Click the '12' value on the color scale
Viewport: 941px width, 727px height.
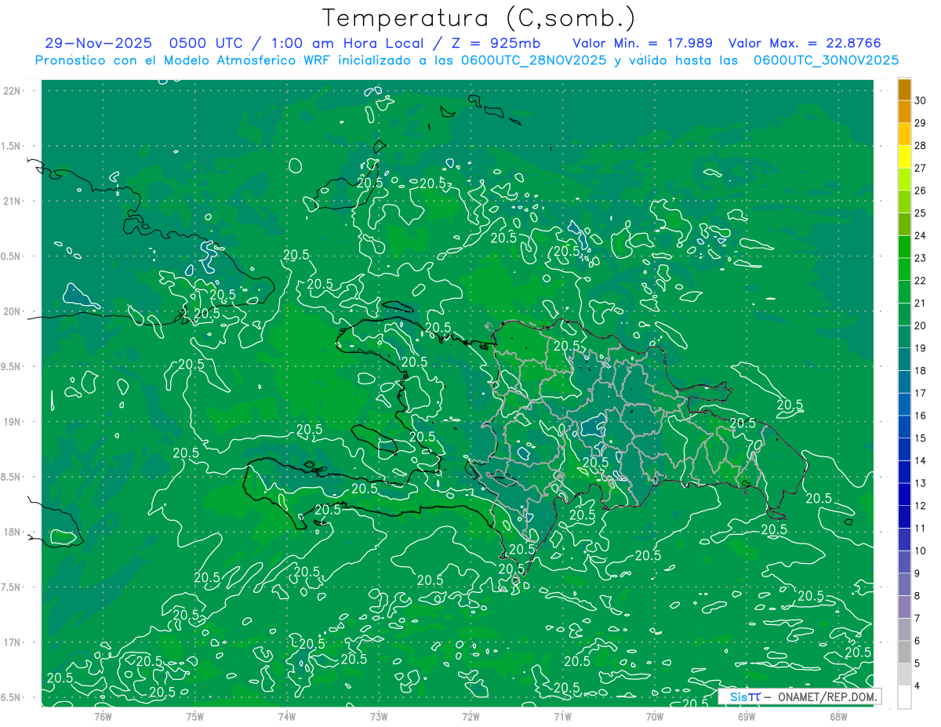click(921, 506)
